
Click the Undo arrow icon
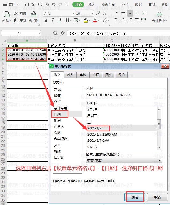pyautogui.click(x=54, y=5)
